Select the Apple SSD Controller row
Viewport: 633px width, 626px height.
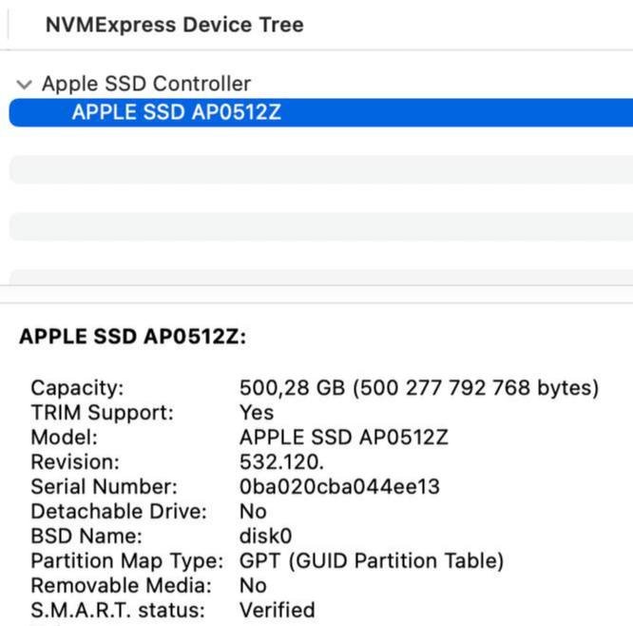(321, 84)
